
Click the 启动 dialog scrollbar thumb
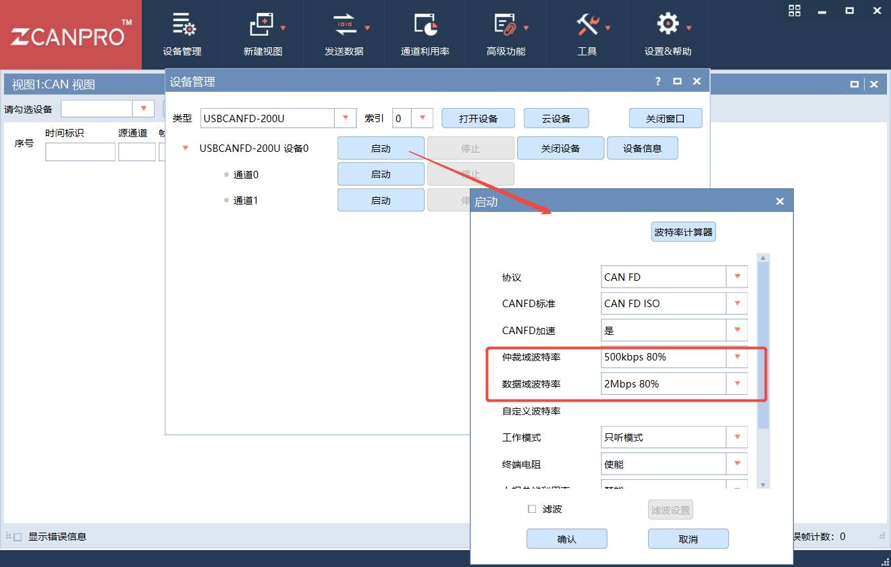(763, 345)
